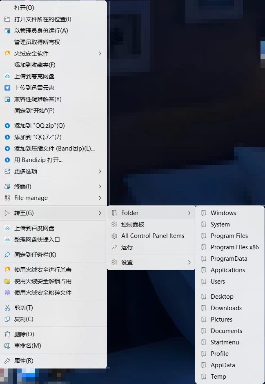Expand the 火绒安全软件 submenu arrow

pos(100,53)
